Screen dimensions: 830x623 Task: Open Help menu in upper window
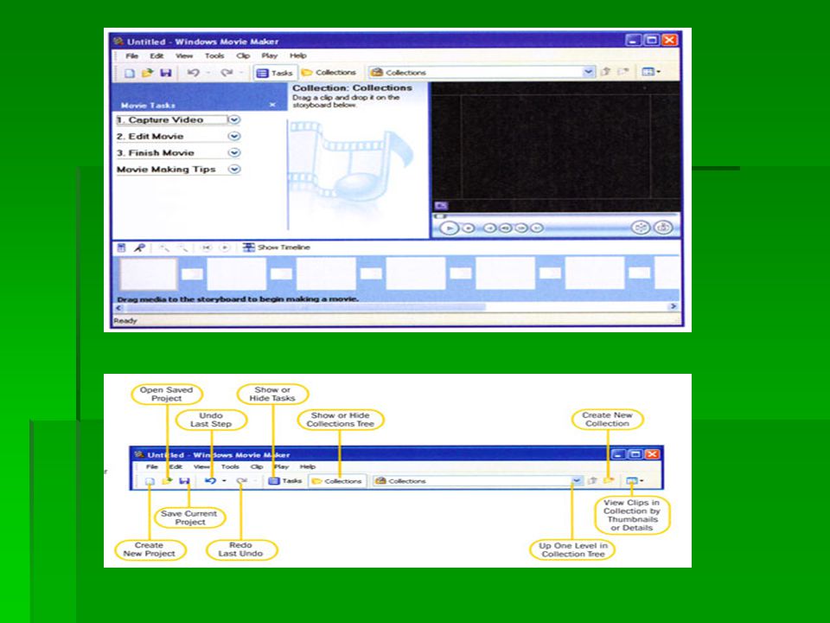coord(298,55)
